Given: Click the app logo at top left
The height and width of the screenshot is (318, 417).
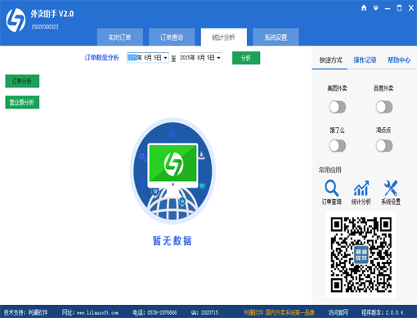Looking at the screenshot, I should pyautogui.click(x=16, y=20).
